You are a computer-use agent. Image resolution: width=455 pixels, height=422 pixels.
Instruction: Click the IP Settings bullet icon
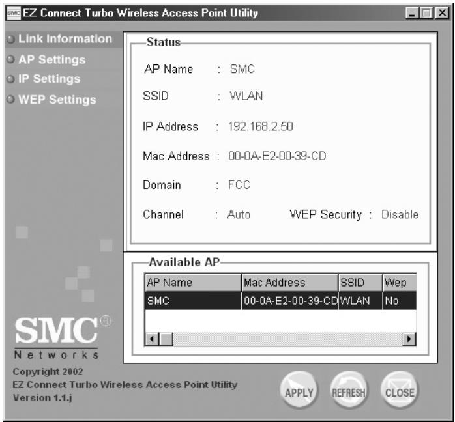coord(10,79)
